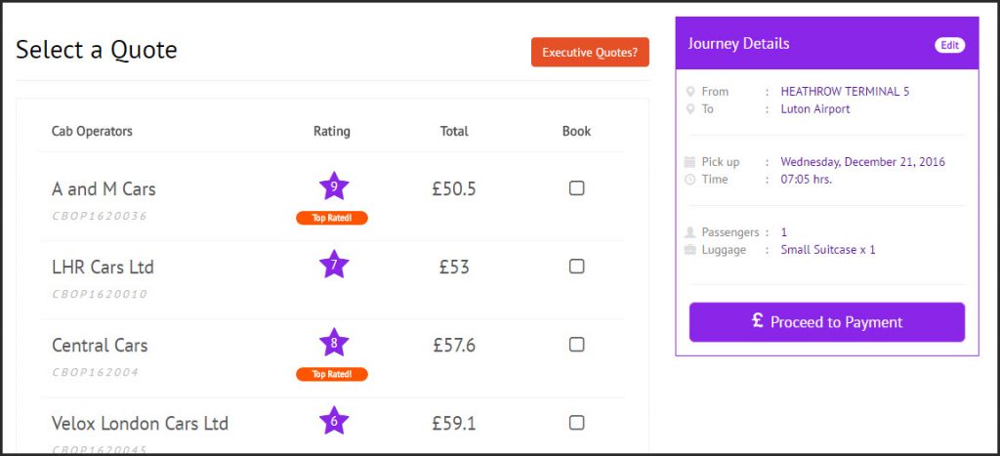Click Proceed to Payment button
Image resolution: width=1000 pixels, height=456 pixels.
click(826, 322)
